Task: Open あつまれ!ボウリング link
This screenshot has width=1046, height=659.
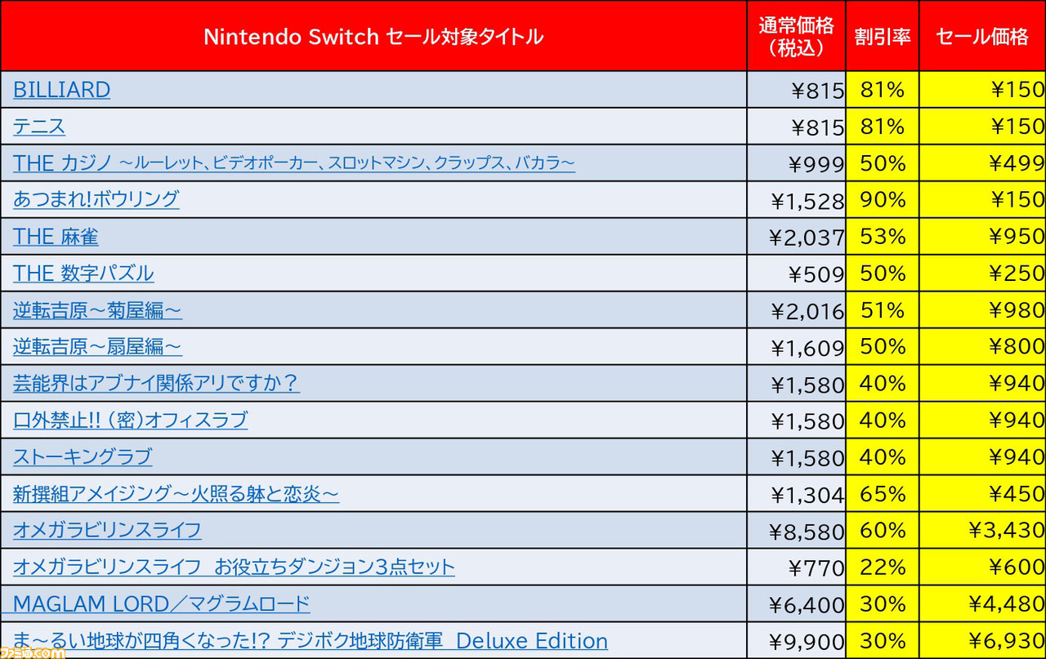Action: point(96,199)
